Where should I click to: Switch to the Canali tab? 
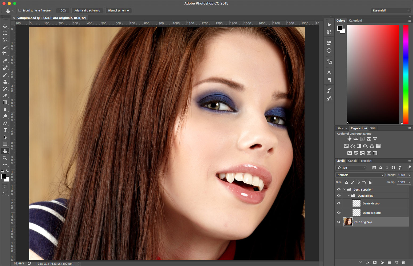(x=352, y=161)
